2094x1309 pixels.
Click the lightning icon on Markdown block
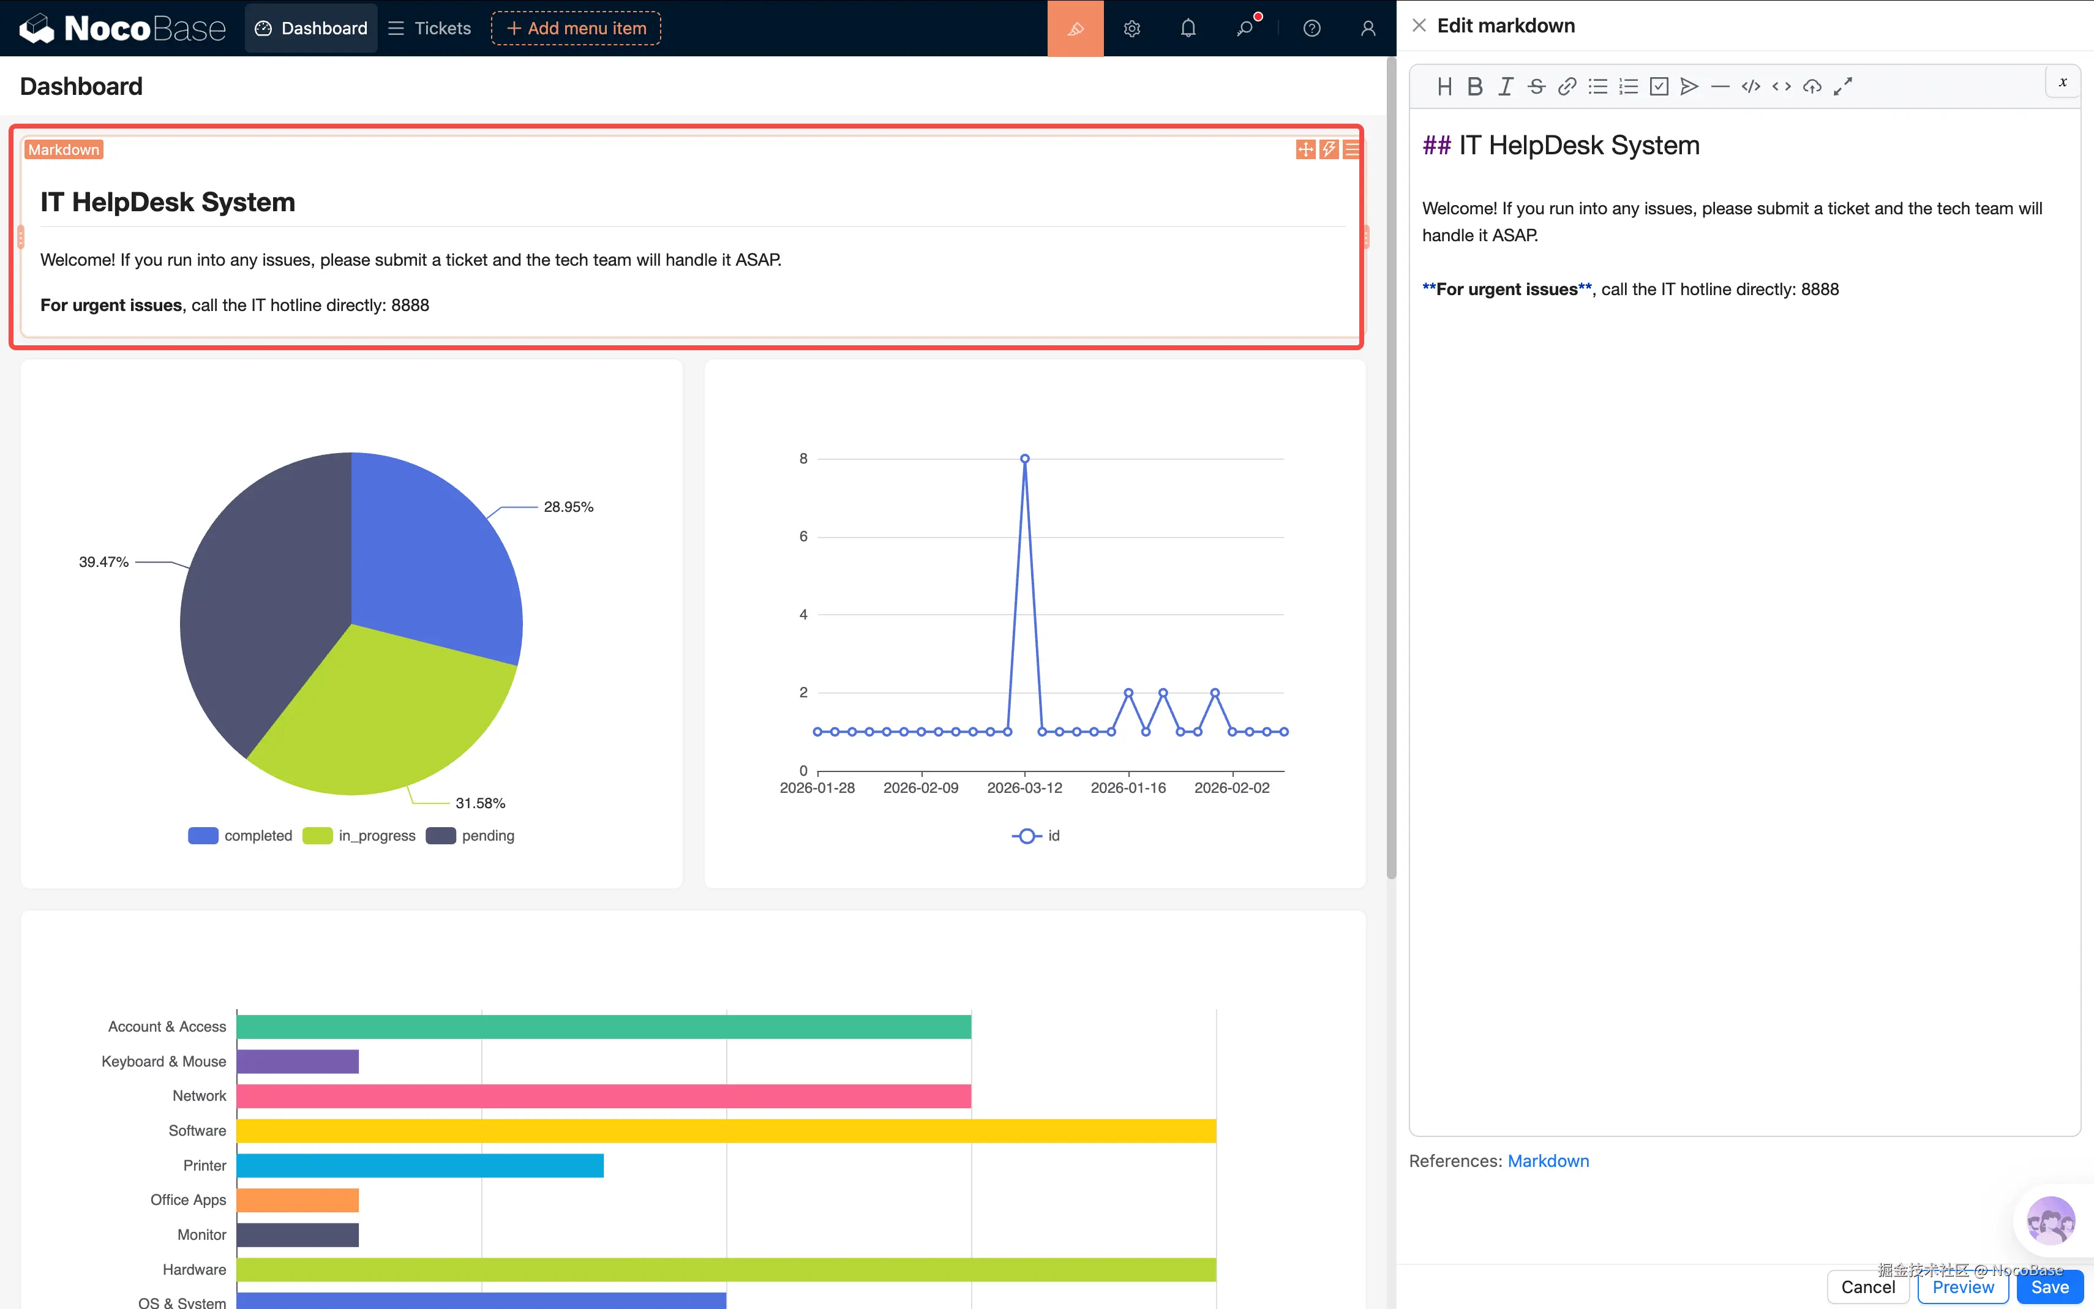[x=1329, y=149]
